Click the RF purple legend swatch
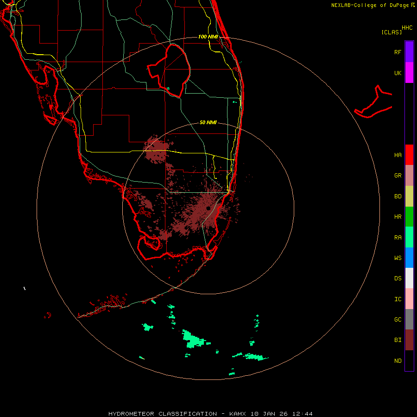Screen dimensions: 417x417 coord(409,51)
